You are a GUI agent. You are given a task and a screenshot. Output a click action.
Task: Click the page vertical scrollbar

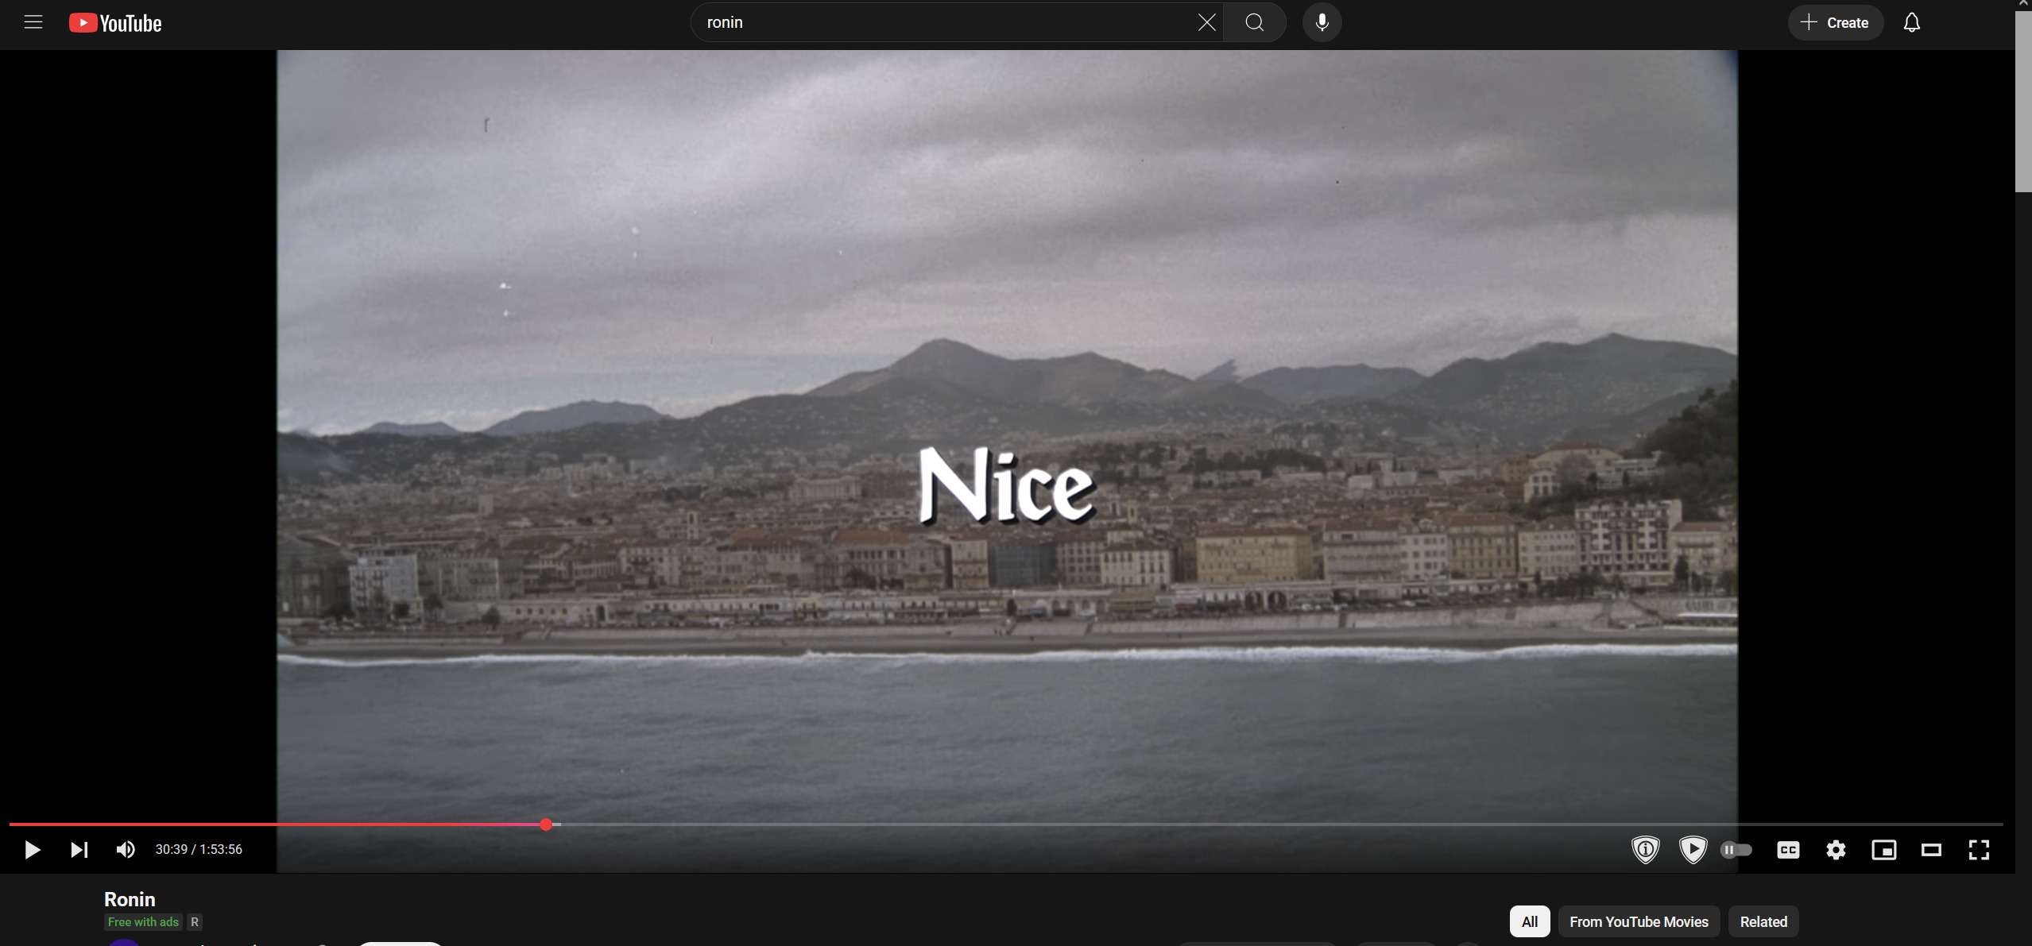coord(2023,102)
